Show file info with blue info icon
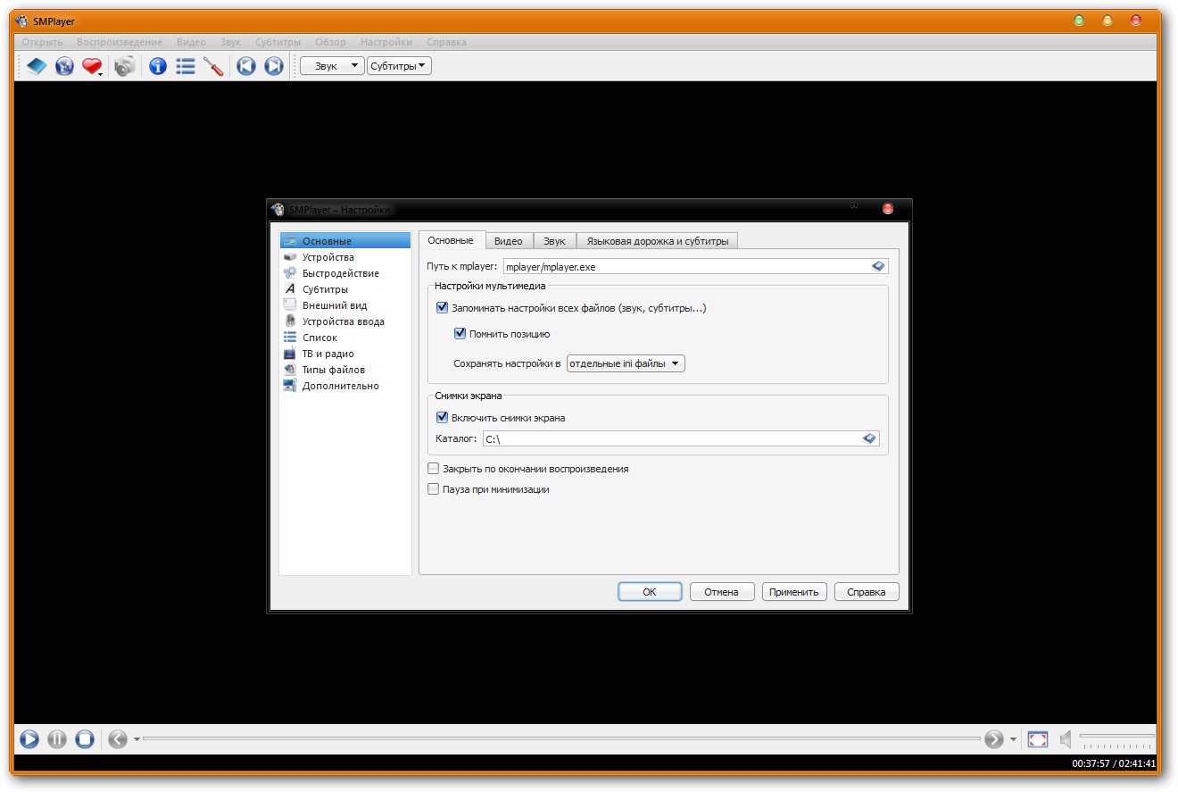 (158, 66)
